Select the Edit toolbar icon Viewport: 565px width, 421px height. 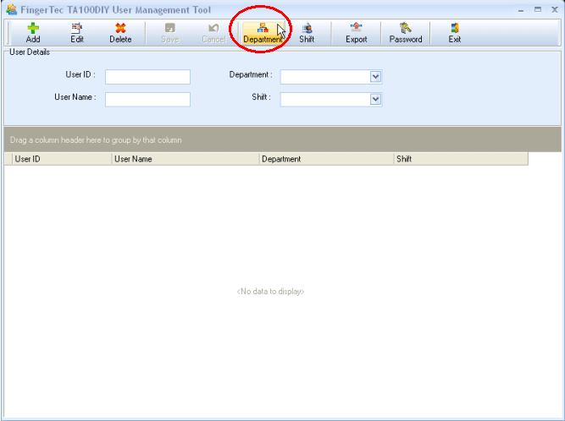(77, 33)
